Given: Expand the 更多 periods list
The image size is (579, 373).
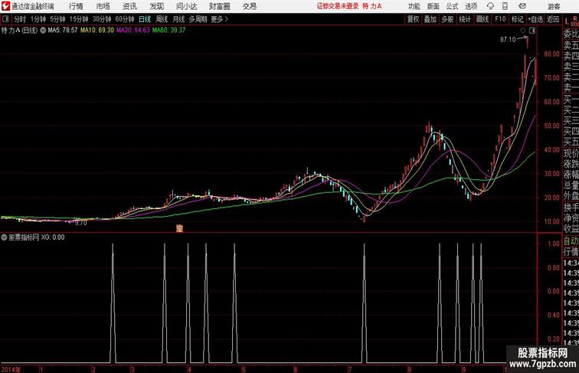Looking at the screenshot, I should click(x=219, y=19).
